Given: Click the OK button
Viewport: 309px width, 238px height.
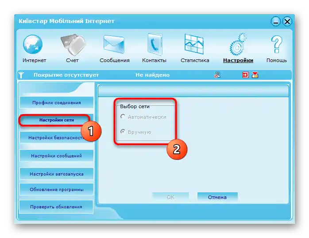Looking at the screenshot, I should coord(170,197).
